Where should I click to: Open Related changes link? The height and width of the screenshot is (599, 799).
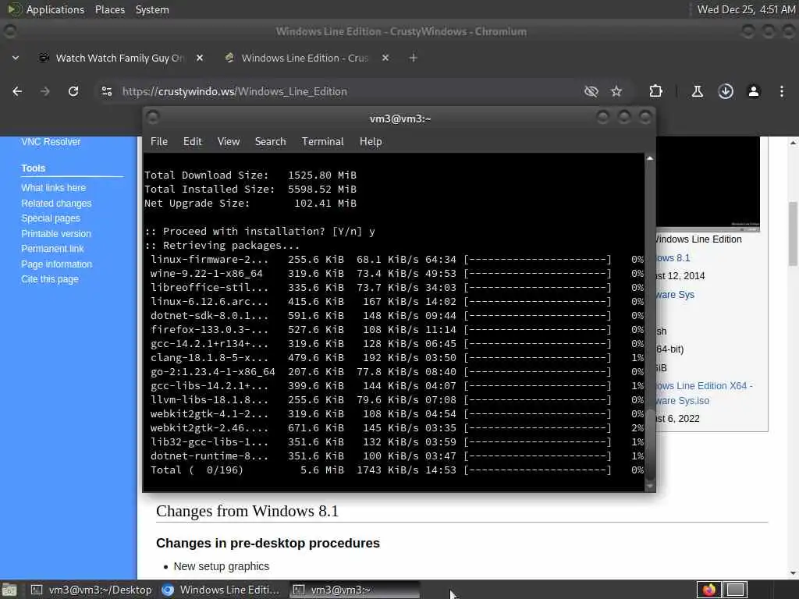tap(56, 204)
